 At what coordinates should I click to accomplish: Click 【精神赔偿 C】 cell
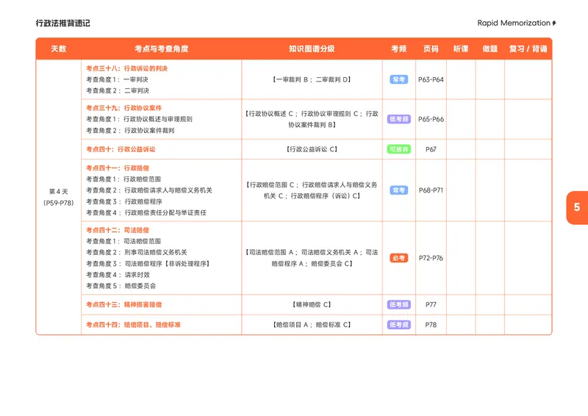pos(312,304)
